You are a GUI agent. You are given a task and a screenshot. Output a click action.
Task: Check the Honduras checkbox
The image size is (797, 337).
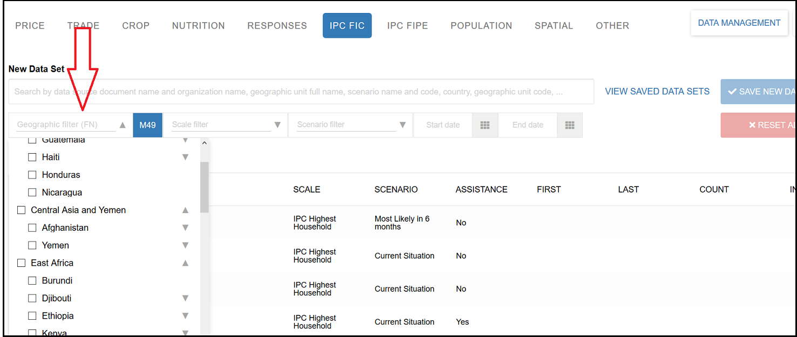coord(32,175)
